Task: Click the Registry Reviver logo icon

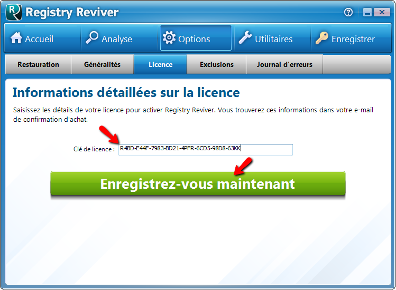Action: 14,12
